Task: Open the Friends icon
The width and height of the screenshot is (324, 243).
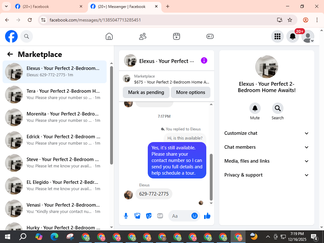Action: click(143, 36)
